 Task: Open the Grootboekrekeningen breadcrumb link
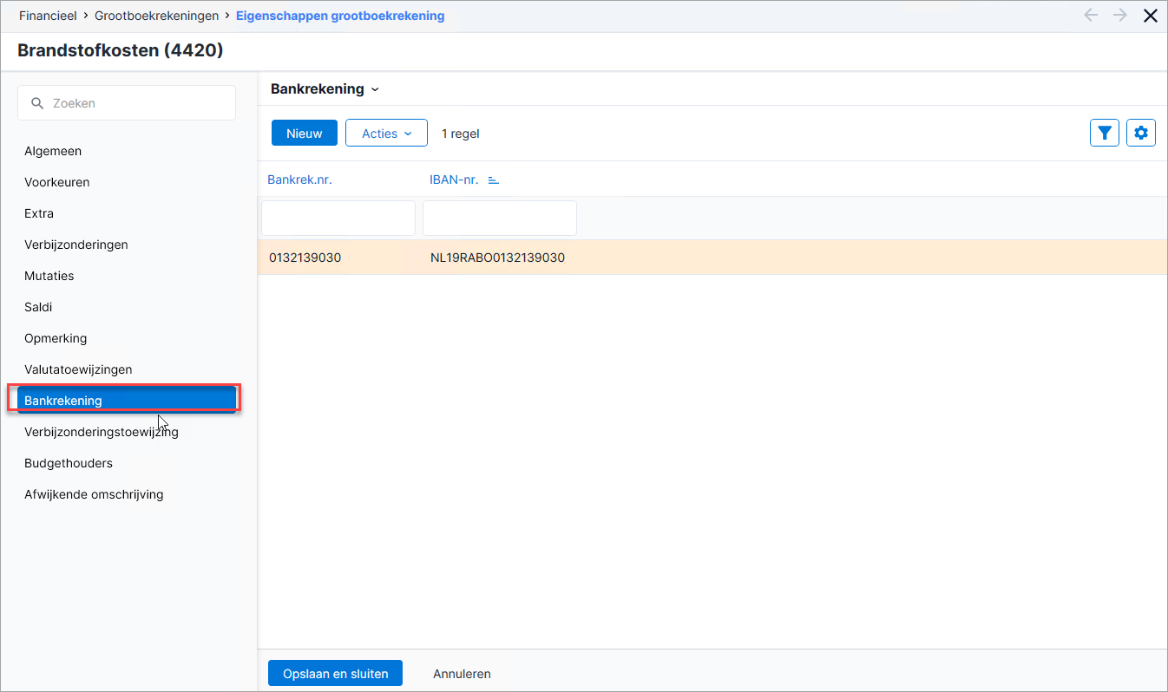point(157,16)
